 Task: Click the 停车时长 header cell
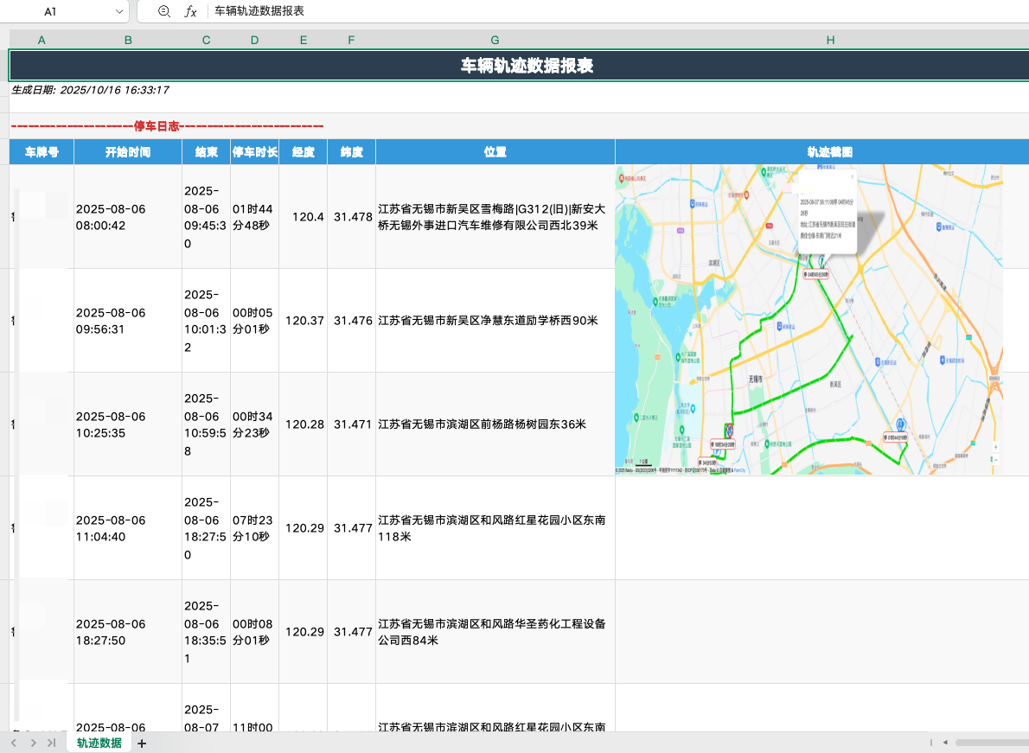(x=254, y=152)
